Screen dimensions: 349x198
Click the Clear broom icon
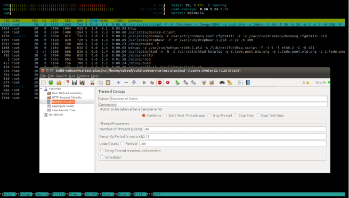[204, 82]
